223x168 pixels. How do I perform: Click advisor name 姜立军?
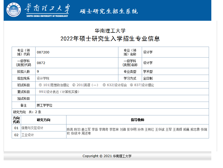(86, 130)
